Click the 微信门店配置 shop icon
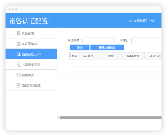Image resolution: width=167 pixels, height=136 pixels. coord(18,85)
